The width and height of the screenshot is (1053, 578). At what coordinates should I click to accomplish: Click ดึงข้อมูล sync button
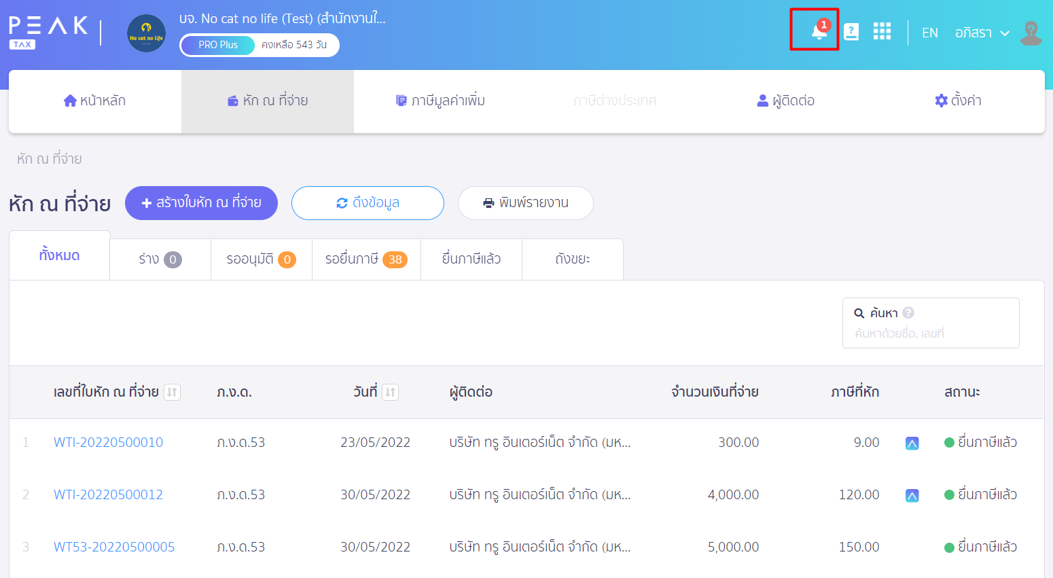pos(368,203)
